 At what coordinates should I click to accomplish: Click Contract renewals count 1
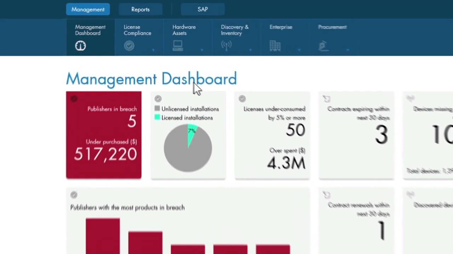(x=382, y=231)
